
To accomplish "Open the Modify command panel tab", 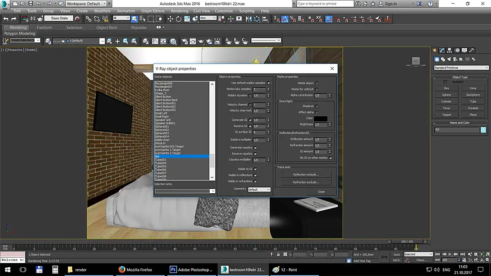I will [442, 50].
